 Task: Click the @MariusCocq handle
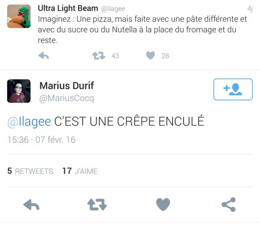66,98
